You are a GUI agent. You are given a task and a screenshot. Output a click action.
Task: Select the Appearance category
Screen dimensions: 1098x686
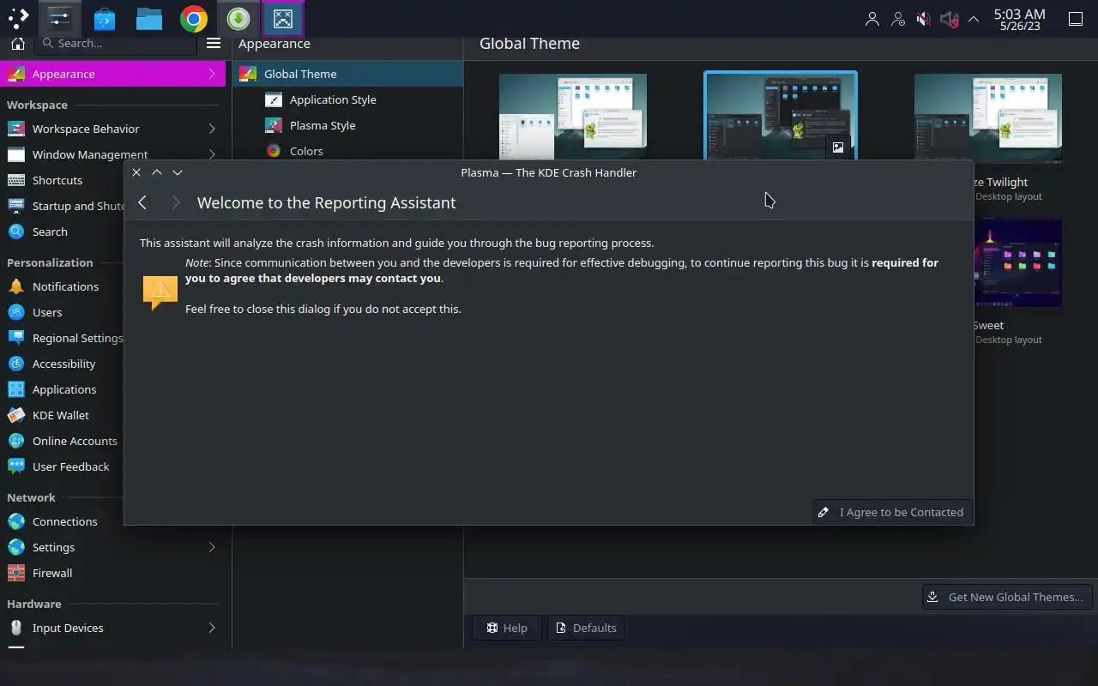pyautogui.click(x=112, y=74)
